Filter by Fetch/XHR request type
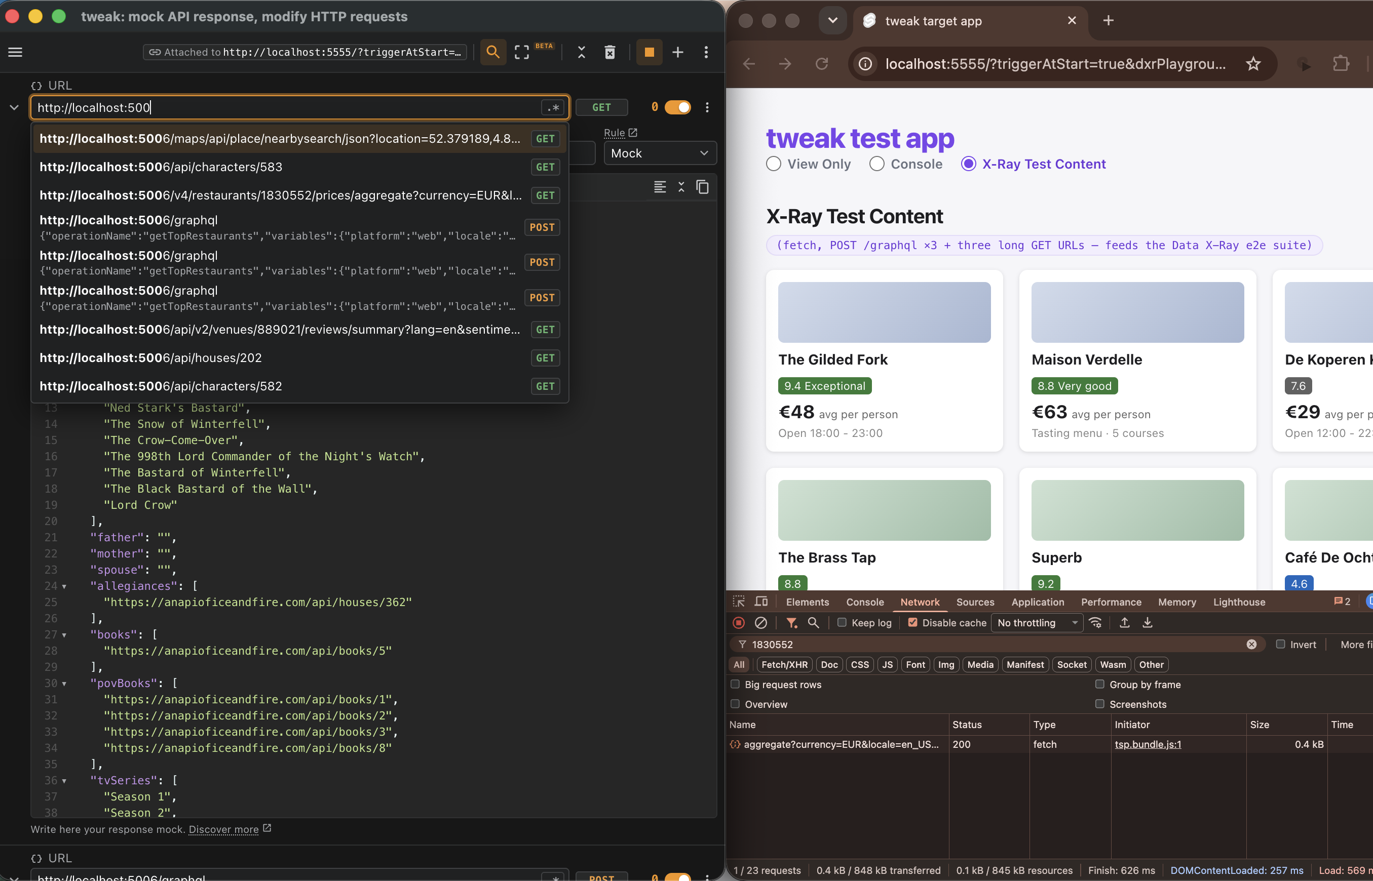Screen dimensions: 1373x881 click(784, 665)
